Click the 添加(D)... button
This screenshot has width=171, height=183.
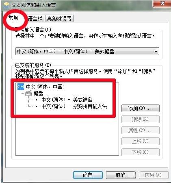[x=141, y=108]
